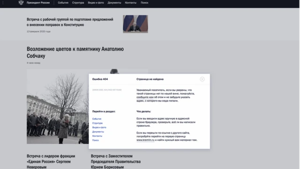This screenshot has height=169, width=300.
Task: Open headline about Constitution amendments working group
Action: pyautogui.click(x=70, y=22)
